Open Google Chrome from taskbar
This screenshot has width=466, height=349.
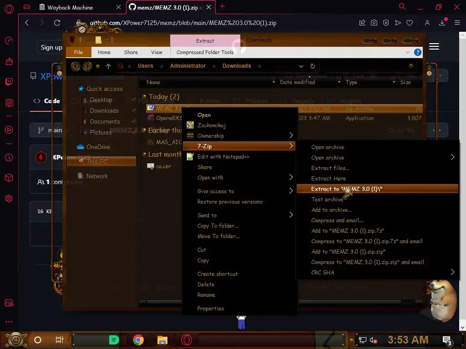(138, 340)
